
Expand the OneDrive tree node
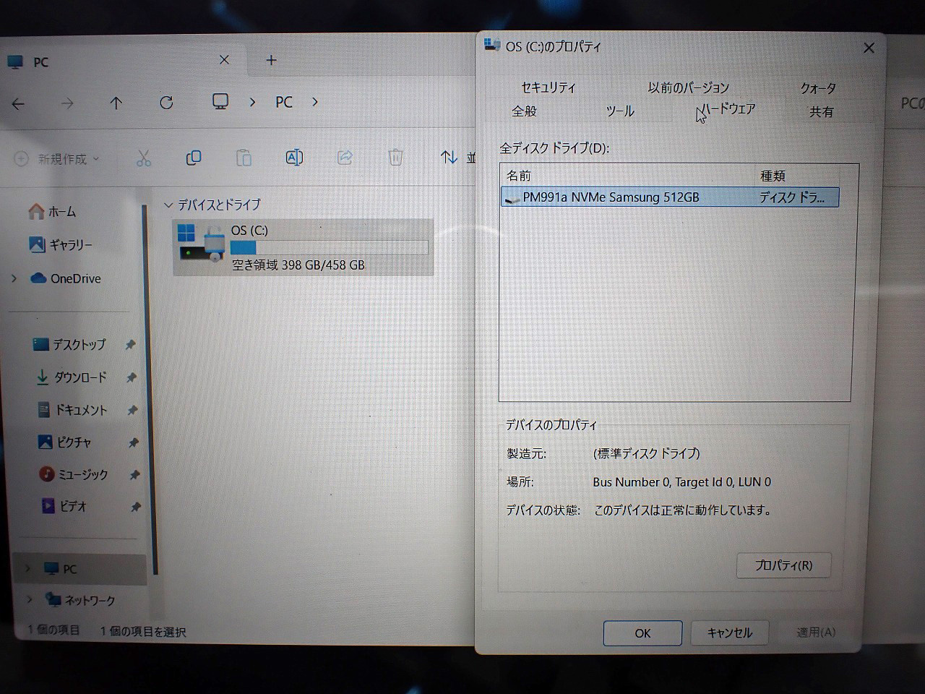click(14, 278)
